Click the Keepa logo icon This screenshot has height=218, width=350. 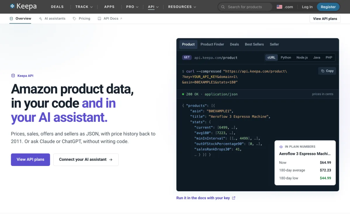point(12,6)
